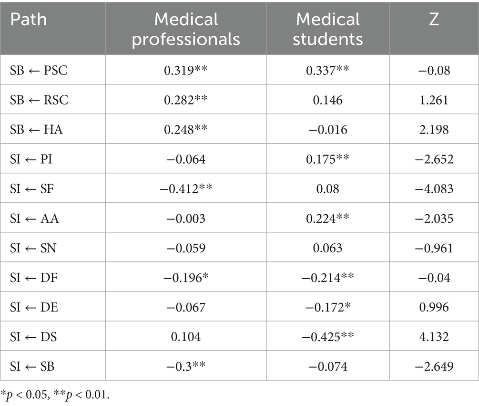This screenshot has height=406, width=479.
Task: Click the 0.248** value in SB ← HA row
Action: (186, 129)
